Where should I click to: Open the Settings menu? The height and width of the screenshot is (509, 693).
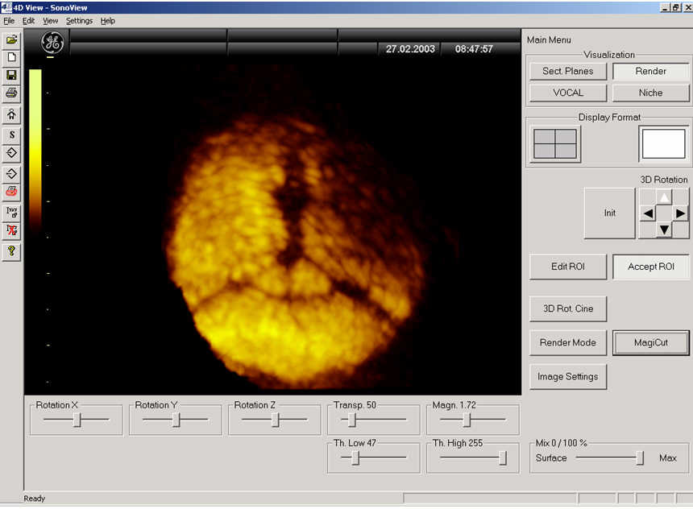click(x=79, y=21)
